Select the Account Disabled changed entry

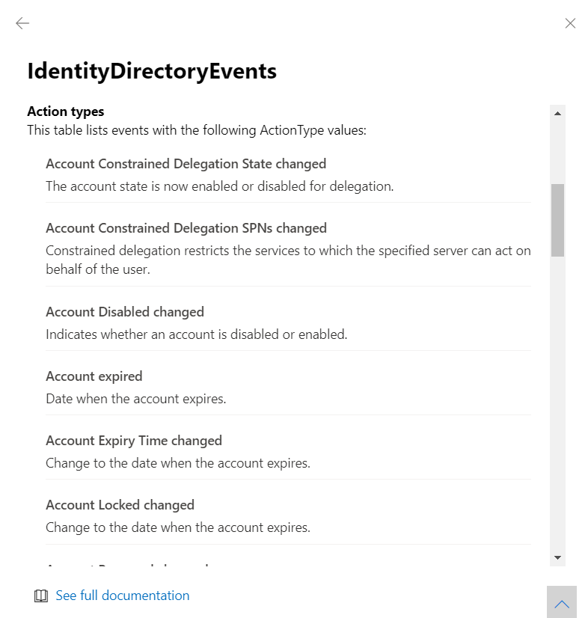pyautogui.click(x=125, y=311)
